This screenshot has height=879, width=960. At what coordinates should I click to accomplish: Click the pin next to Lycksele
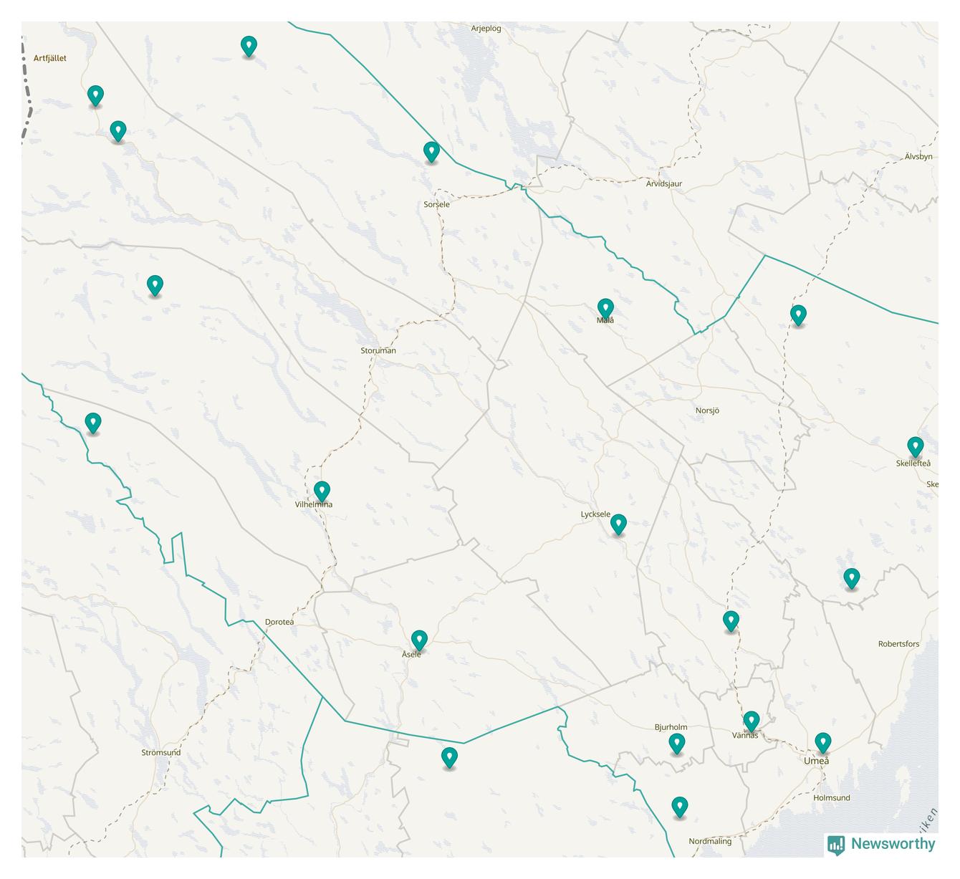point(618,524)
